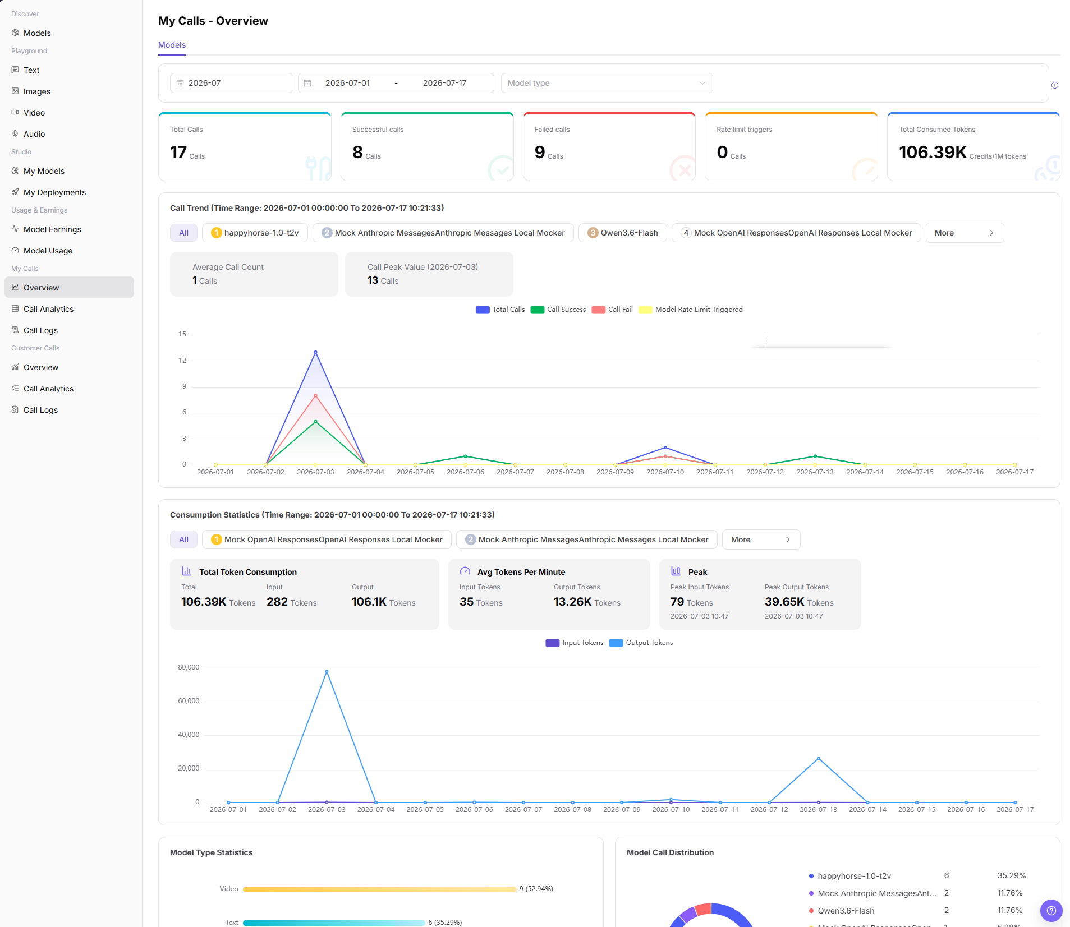Screen dimensions: 1070x927
Task: Open My Calls Call Analytics icon
Action: [x=15, y=309]
